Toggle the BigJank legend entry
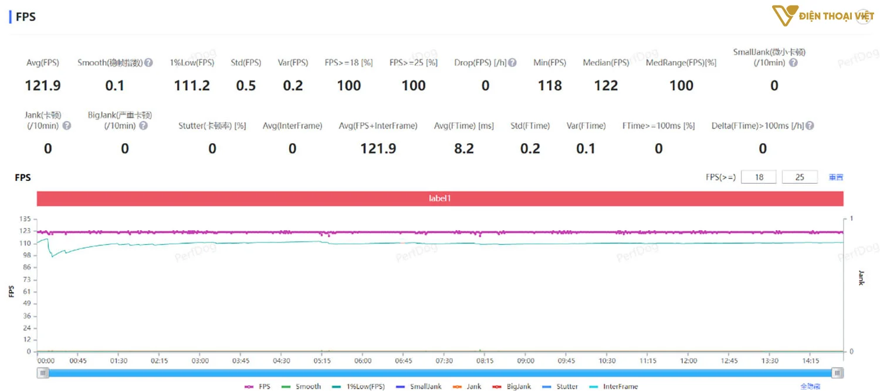This screenshot has width=880, height=391. [512, 386]
